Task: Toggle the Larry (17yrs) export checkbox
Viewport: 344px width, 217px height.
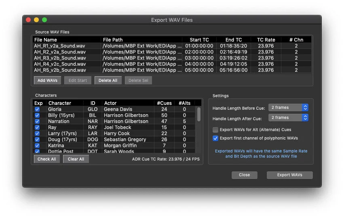Action: [x=37, y=134]
